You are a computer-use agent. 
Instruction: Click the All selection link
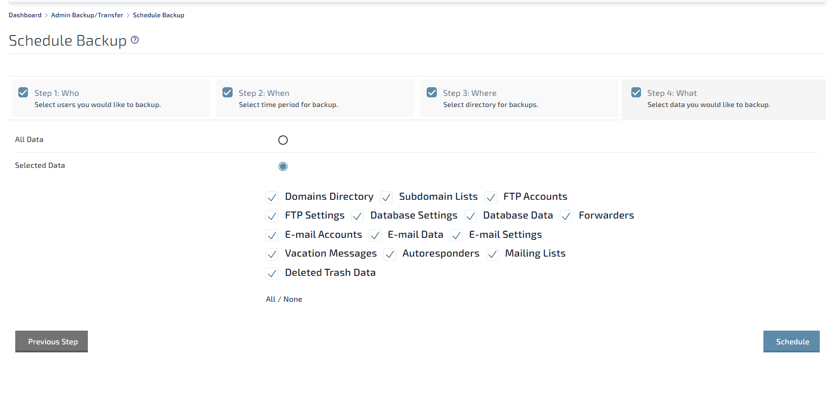pos(270,299)
